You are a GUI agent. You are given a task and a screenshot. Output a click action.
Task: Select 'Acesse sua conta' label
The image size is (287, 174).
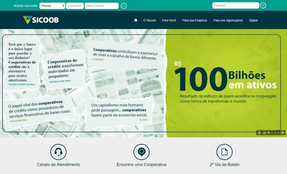point(25,6)
